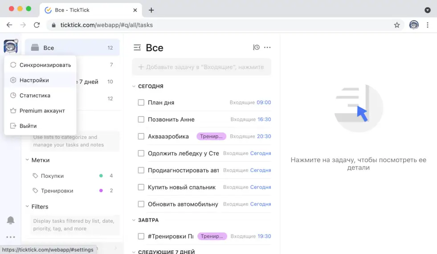
Task: Choose Статистика in the dropdown menu
Action: point(35,95)
